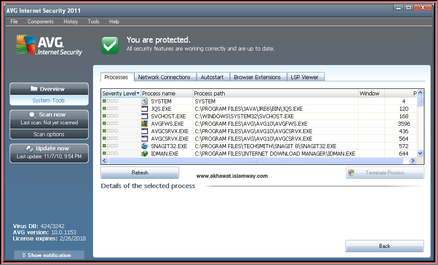Open the Overview section
The width and height of the screenshot is (438, 265).
tap(49, 89)
